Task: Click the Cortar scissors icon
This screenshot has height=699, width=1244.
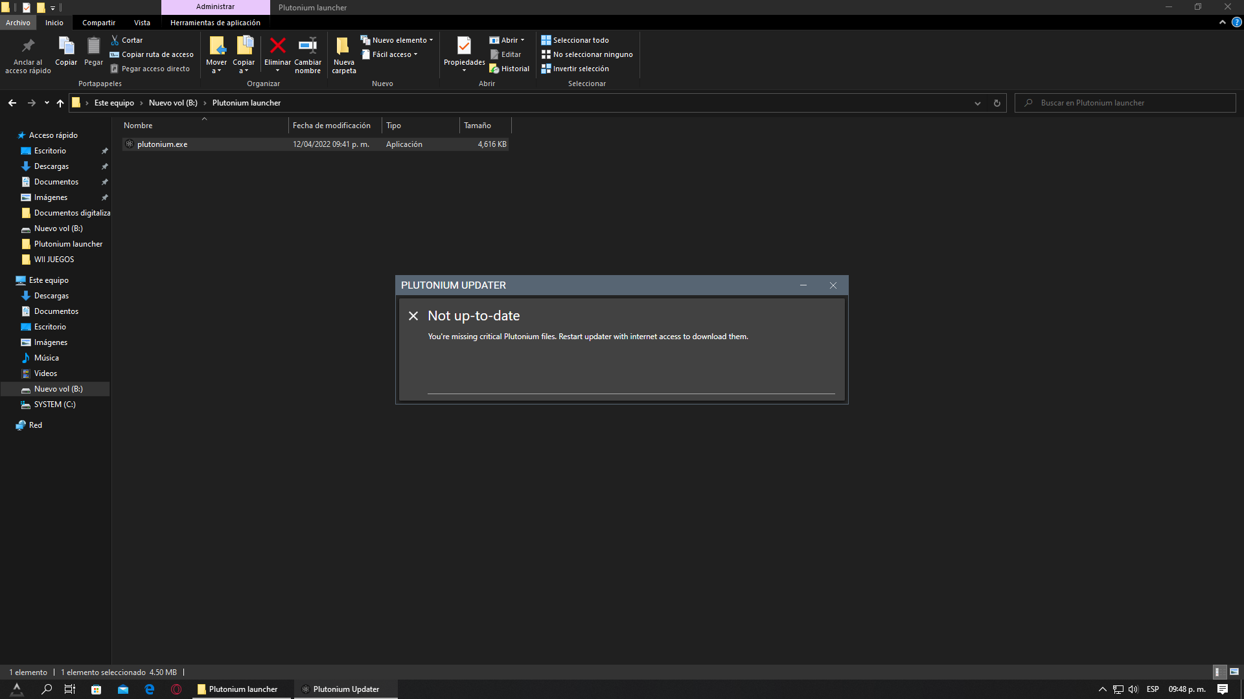Action: 115,40
